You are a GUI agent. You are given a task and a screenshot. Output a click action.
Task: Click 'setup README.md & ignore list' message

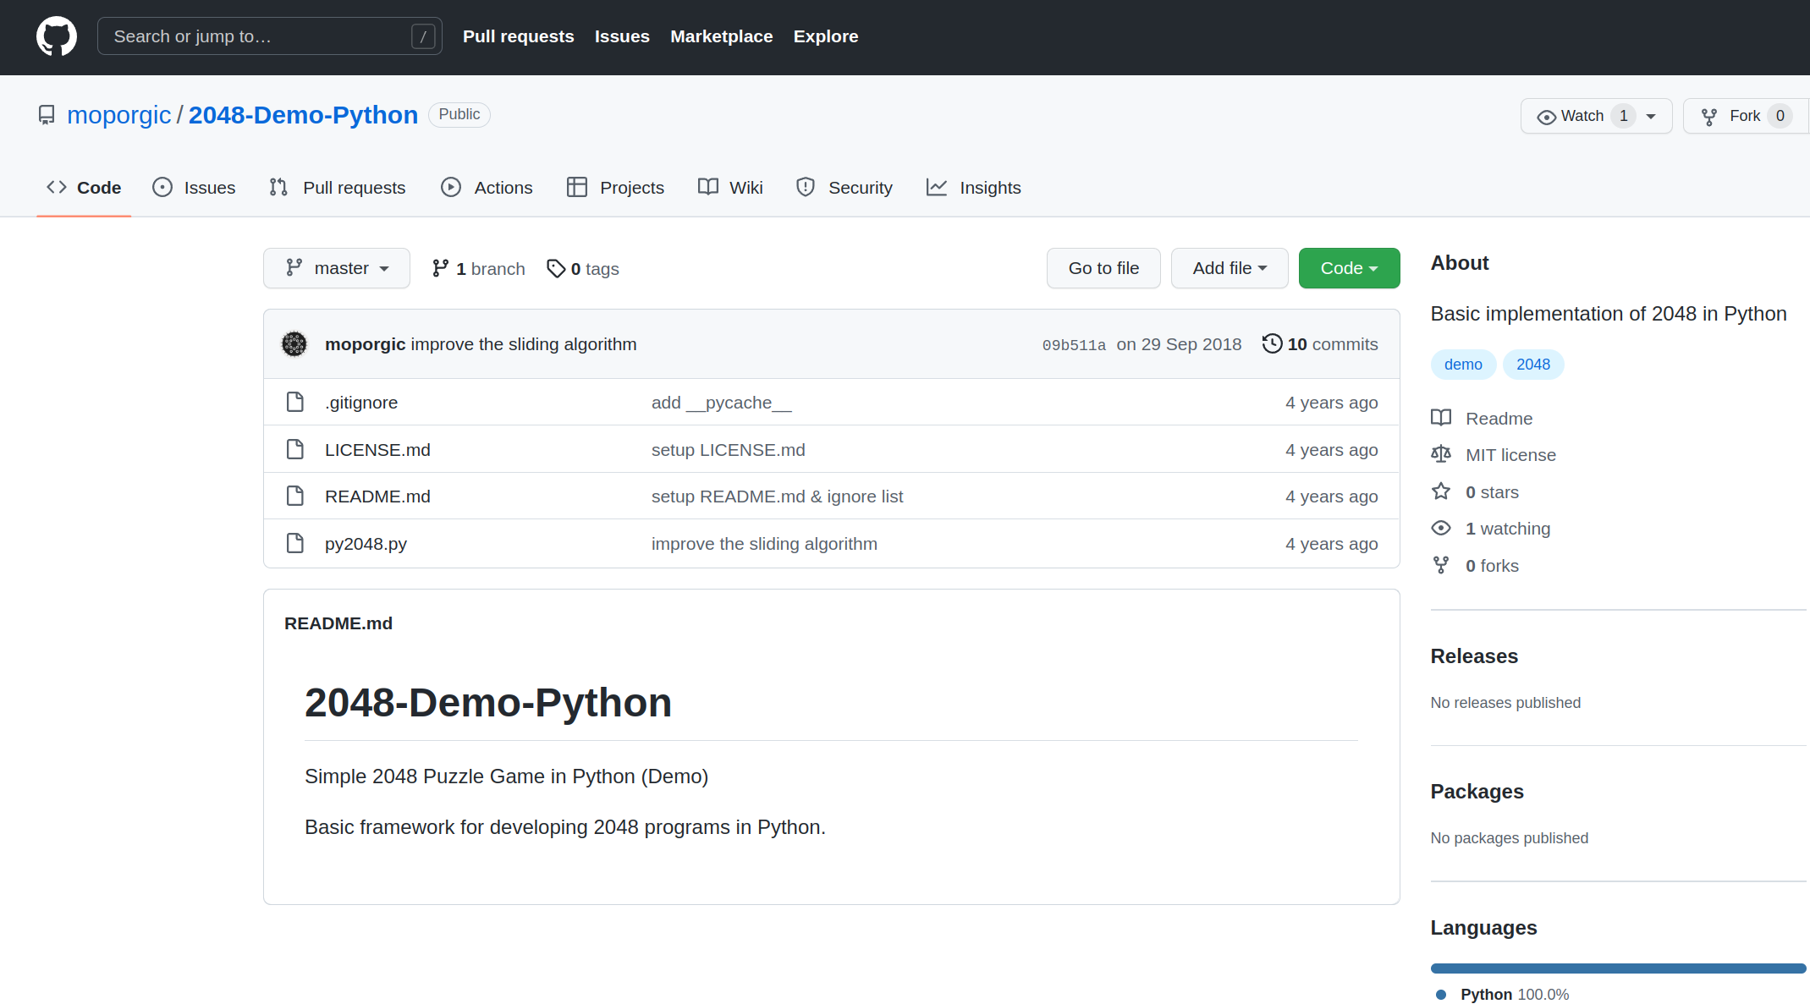coord(777,497)
